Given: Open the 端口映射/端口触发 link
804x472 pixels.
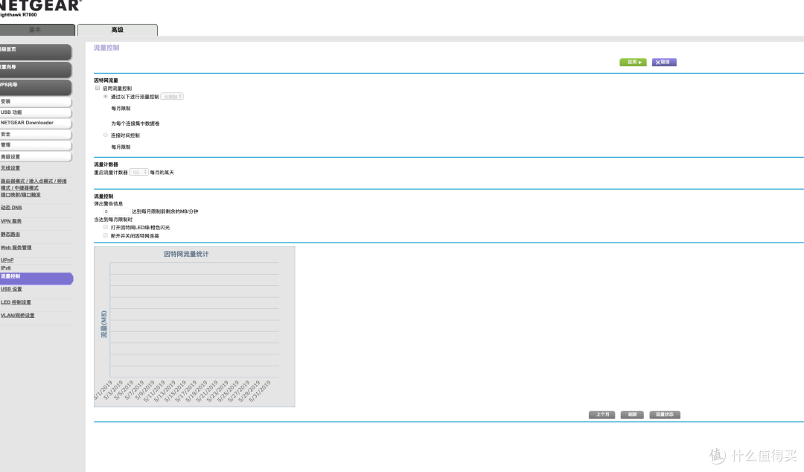Looking at the screenshot, I should point(21,195).
